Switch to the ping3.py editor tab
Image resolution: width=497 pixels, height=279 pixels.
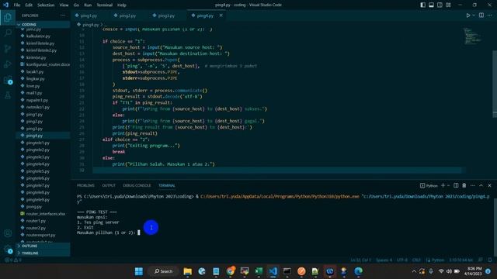click(x=166, y=15)
